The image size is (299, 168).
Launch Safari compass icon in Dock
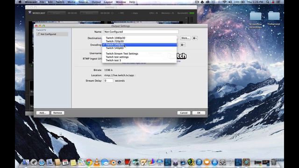pos(42,162)
